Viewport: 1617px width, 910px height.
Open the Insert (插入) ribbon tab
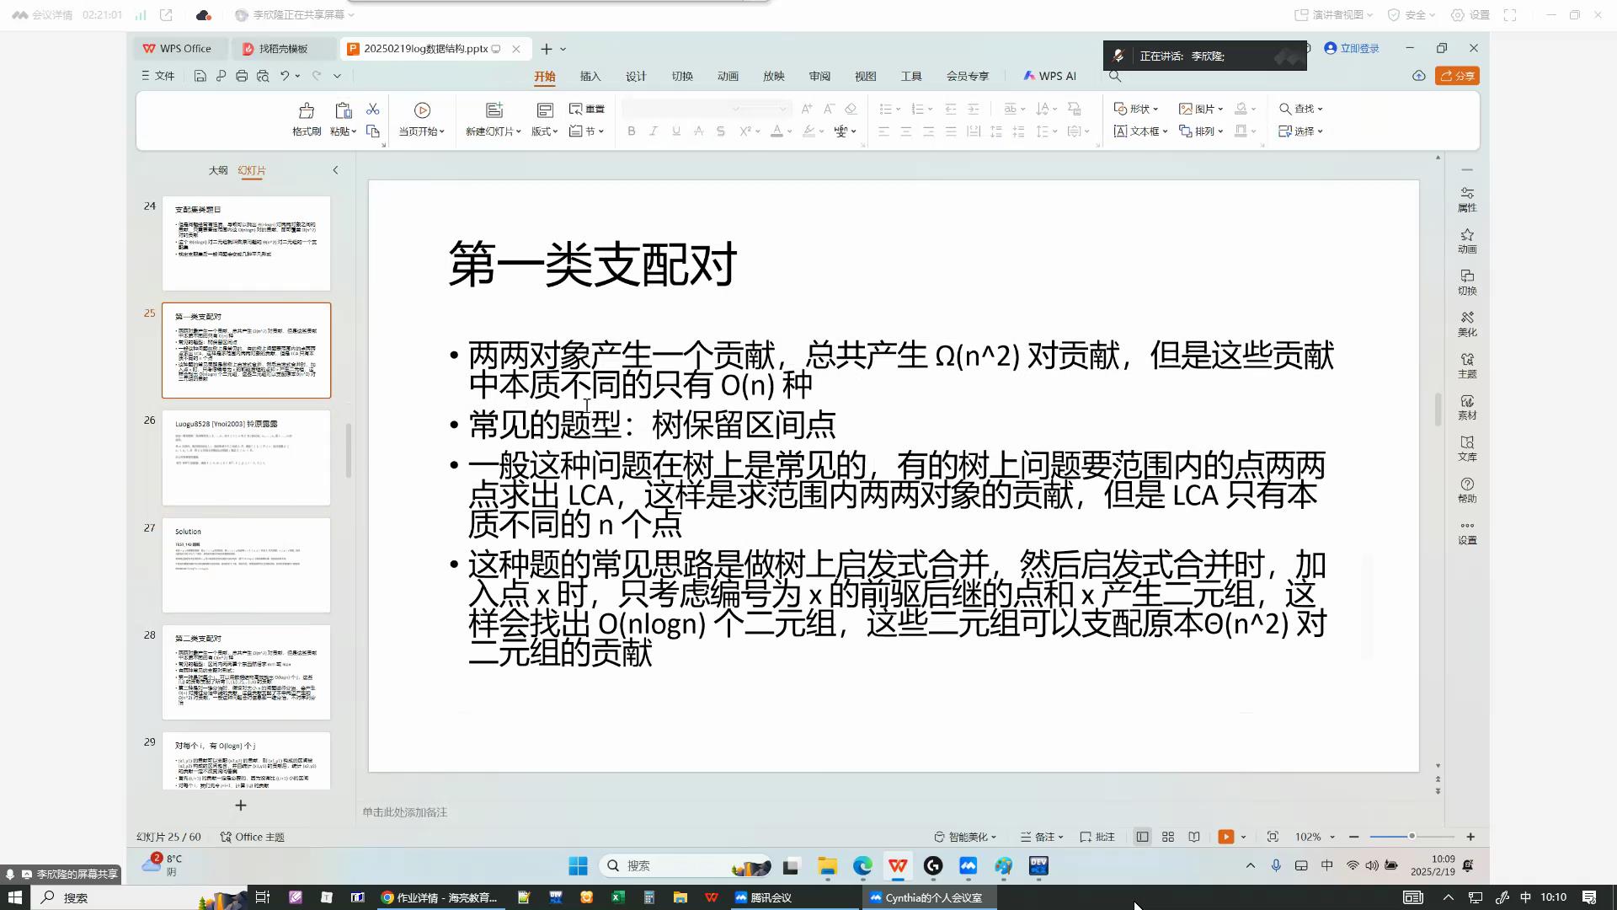pyautogui.click(x=590, y=76)
